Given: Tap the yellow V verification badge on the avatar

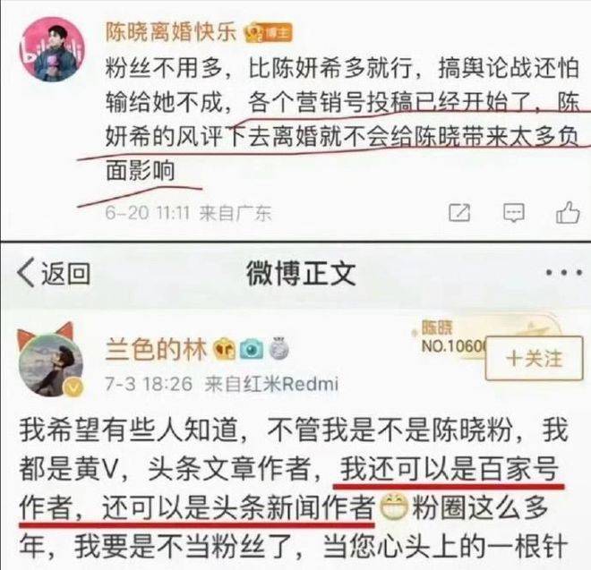Looking at the screenshot, I should pyautogui.click(x=73, y=388).
